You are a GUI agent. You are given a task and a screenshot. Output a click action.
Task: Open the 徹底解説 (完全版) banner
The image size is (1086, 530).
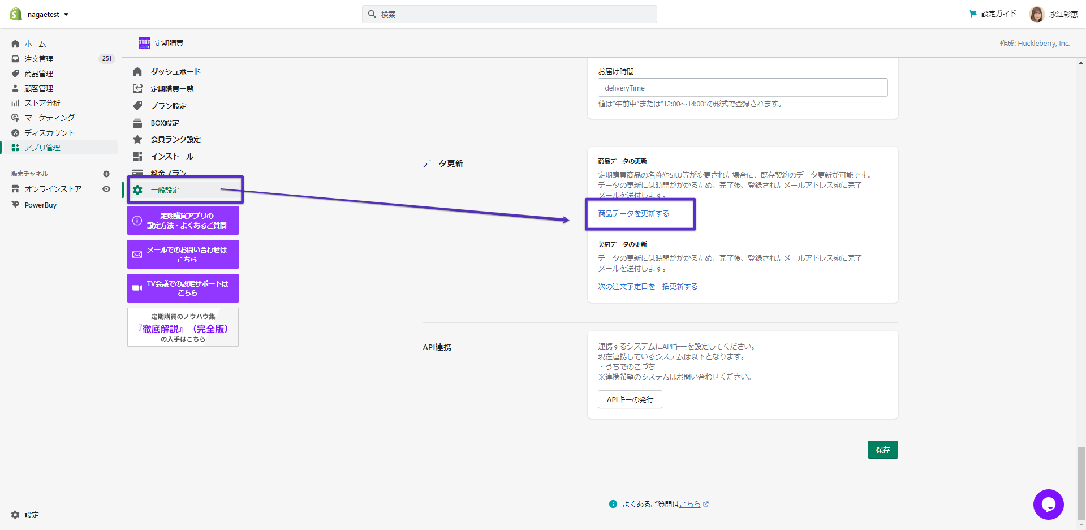pyautogui.click(x=183, y=328)
